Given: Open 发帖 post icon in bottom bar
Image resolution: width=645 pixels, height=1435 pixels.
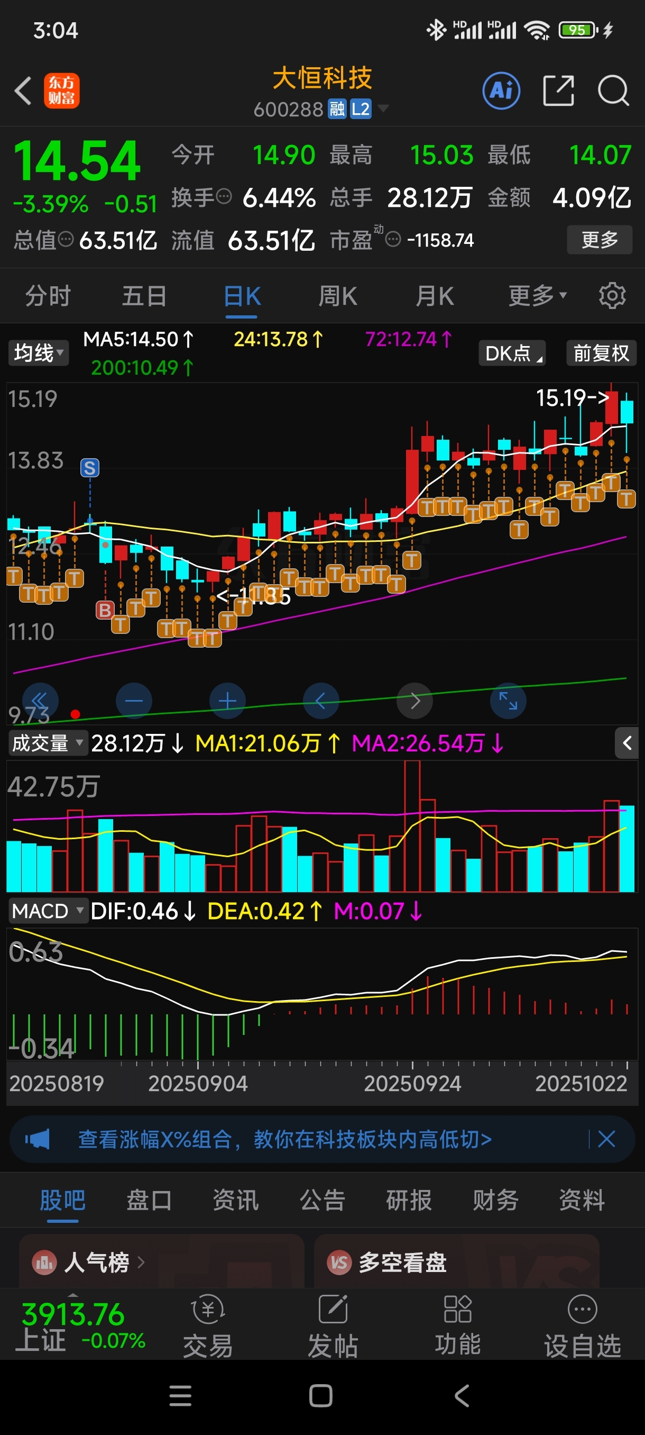Looking at the screenshot, I should [x=333, y=1327].
